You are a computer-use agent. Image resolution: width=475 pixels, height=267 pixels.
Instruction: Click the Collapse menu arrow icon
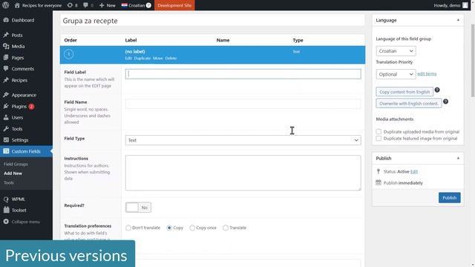point(6,222)
